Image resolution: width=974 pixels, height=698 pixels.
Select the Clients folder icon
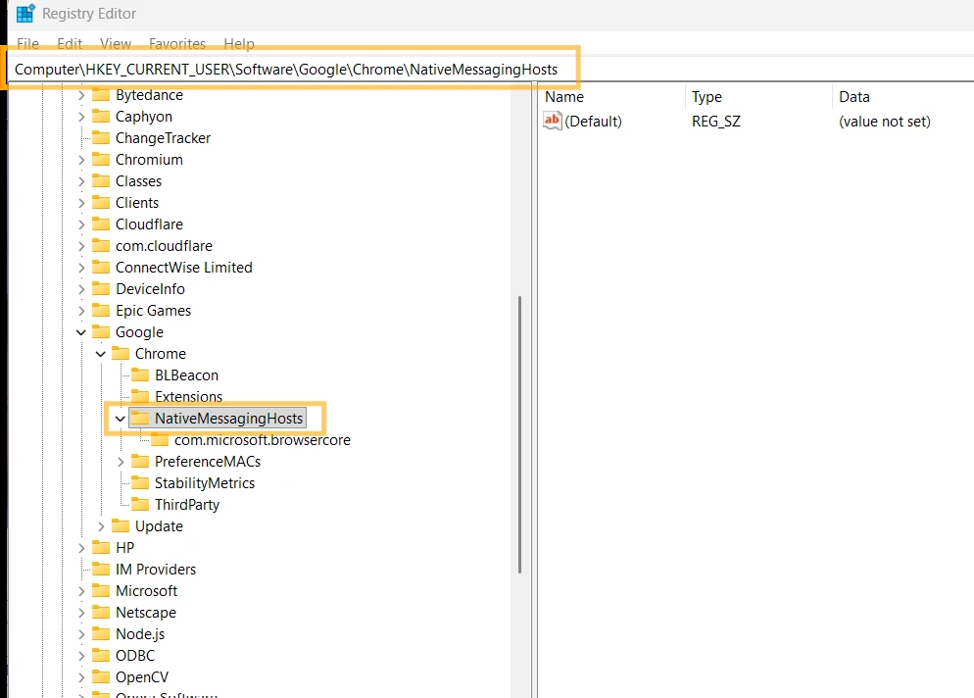click(101, 203)
